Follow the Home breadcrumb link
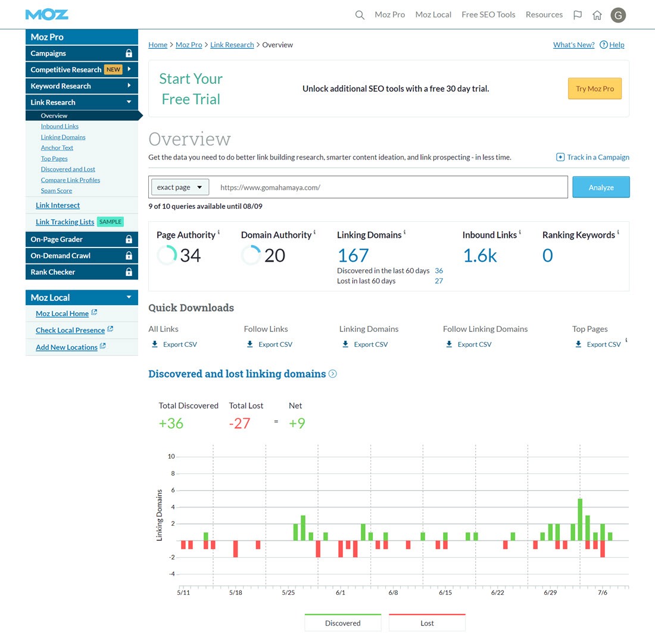 click(158, 45)
